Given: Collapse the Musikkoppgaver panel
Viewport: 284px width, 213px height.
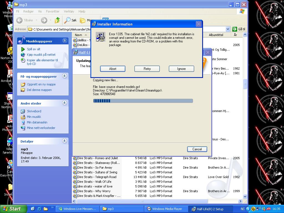Looking at the screenshot, I should [65, 41].
